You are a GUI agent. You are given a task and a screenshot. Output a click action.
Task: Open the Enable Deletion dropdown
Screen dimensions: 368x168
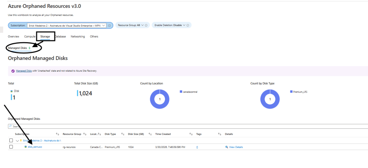(170, 25)
